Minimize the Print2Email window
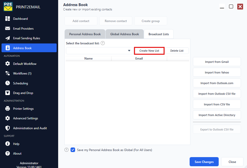 click(222, 7)
